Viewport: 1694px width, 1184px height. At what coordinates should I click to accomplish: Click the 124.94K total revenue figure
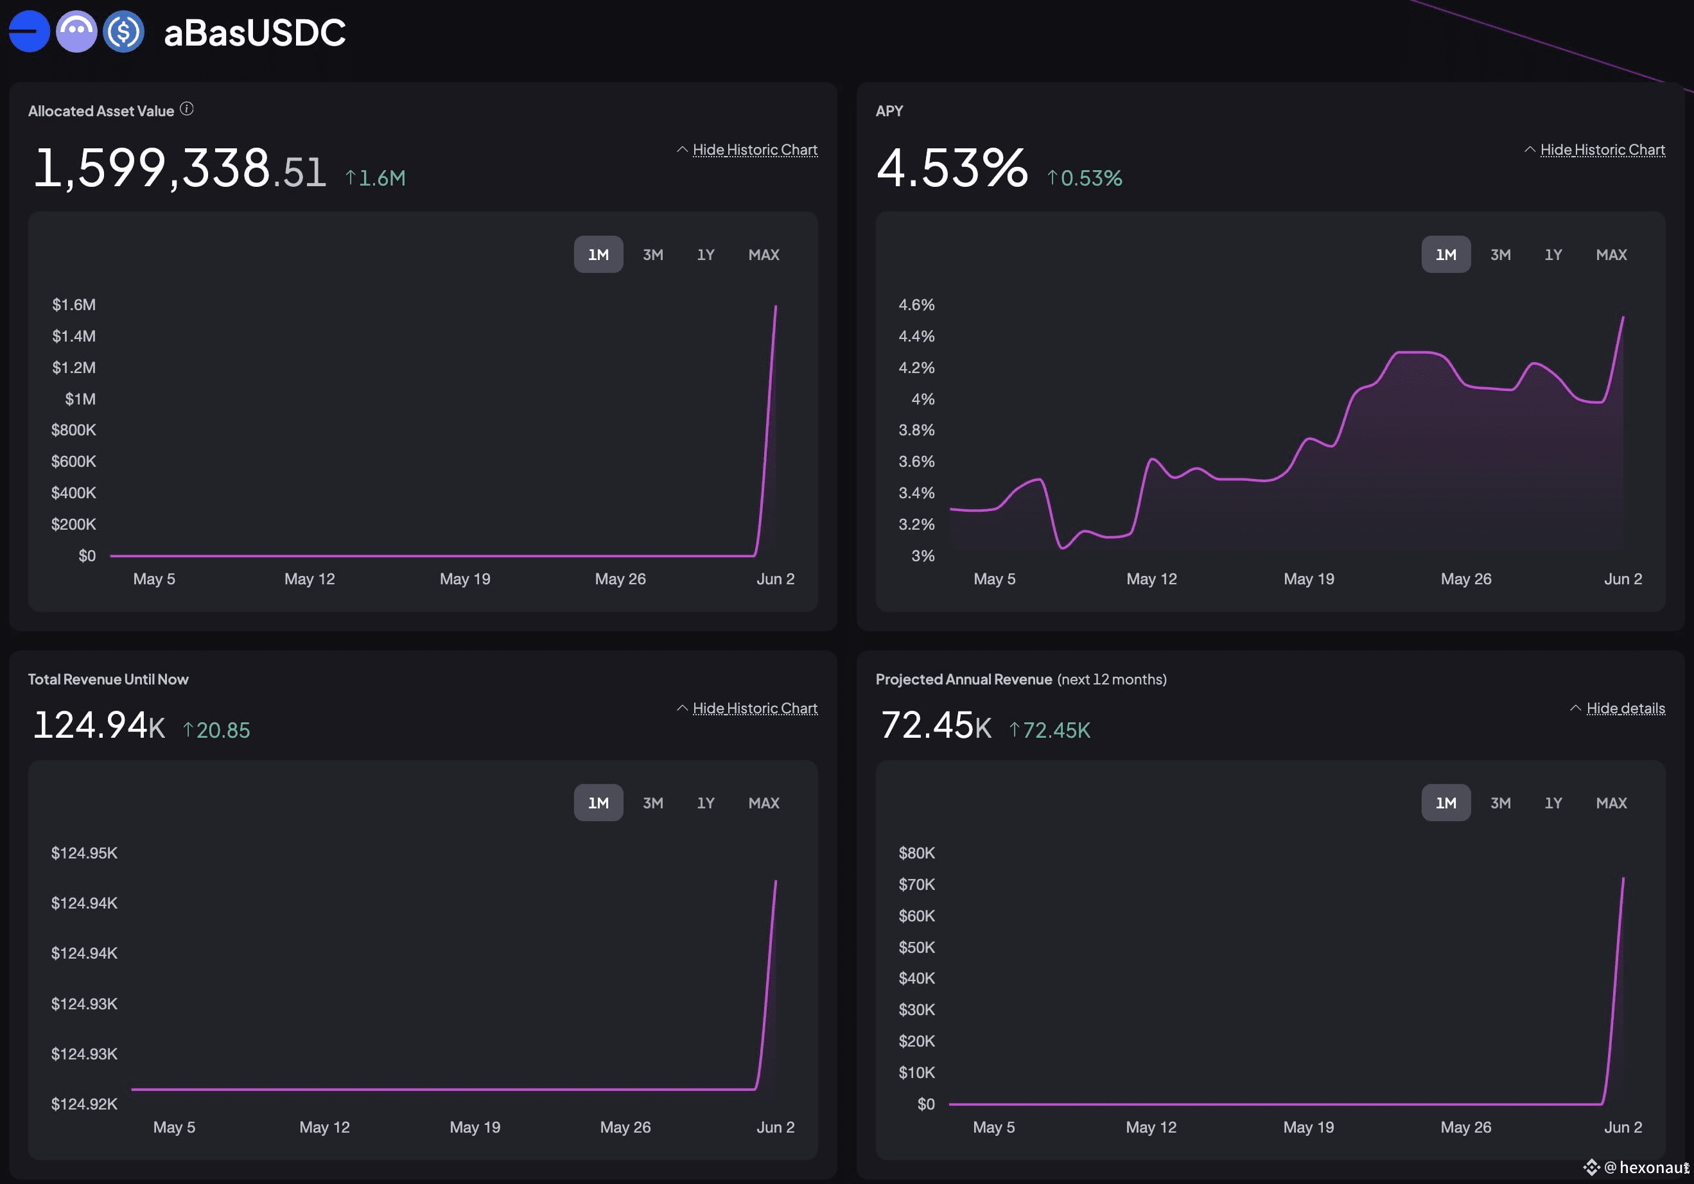point(99,725)
